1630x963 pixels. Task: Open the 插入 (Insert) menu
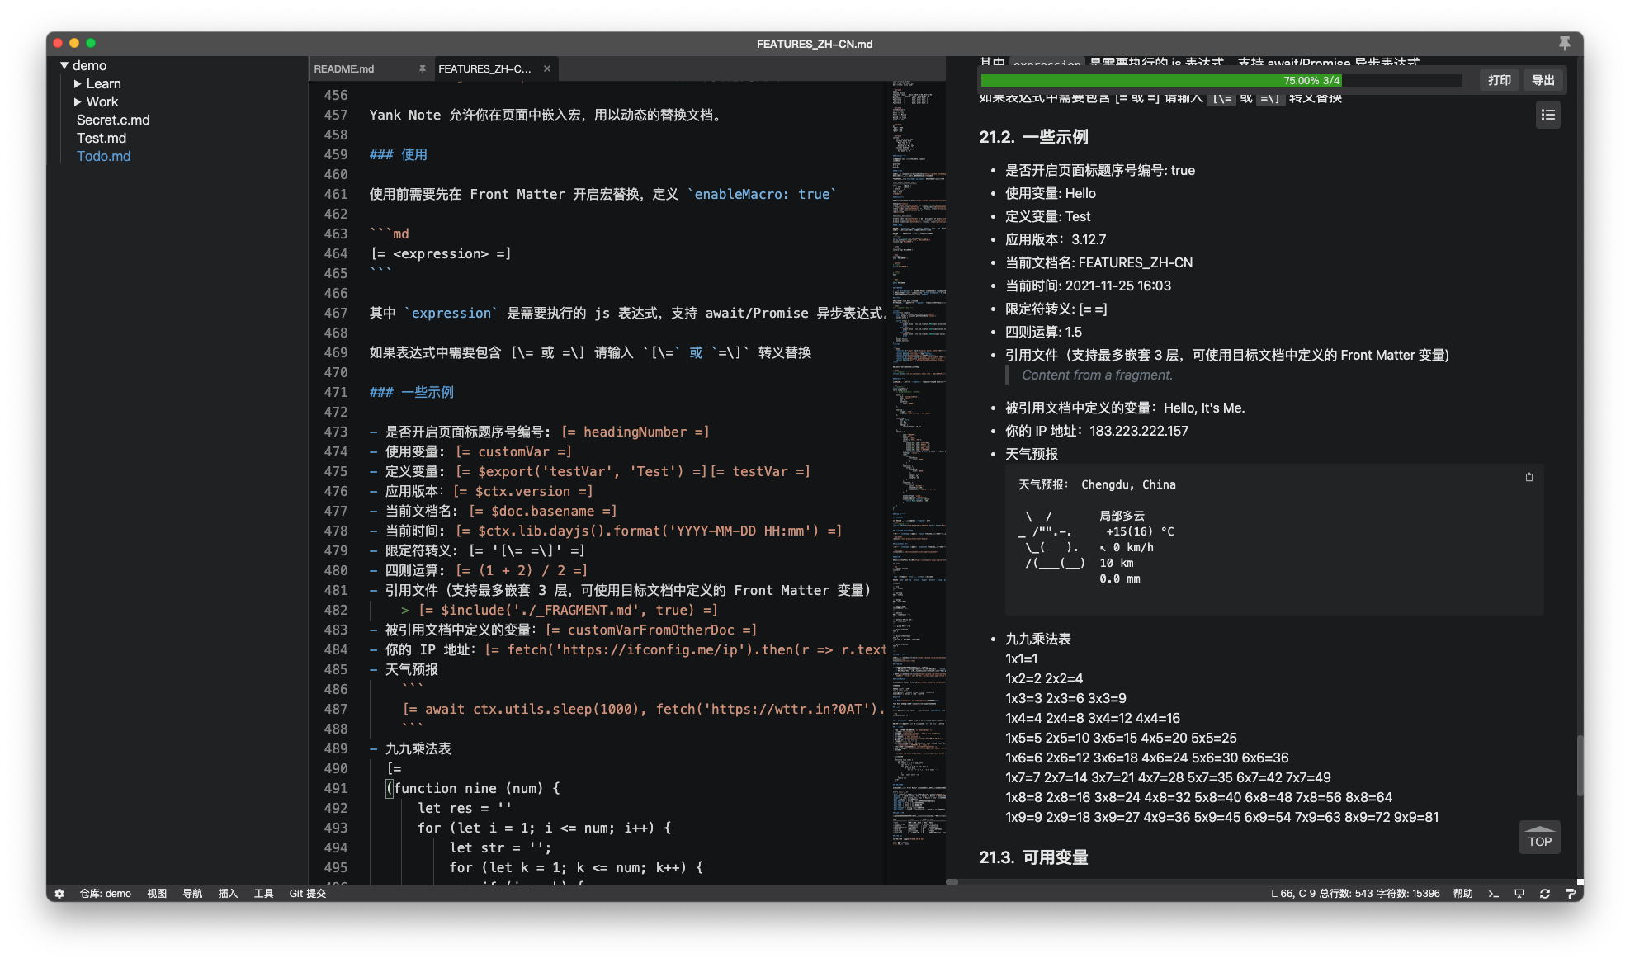pos(228,893)
